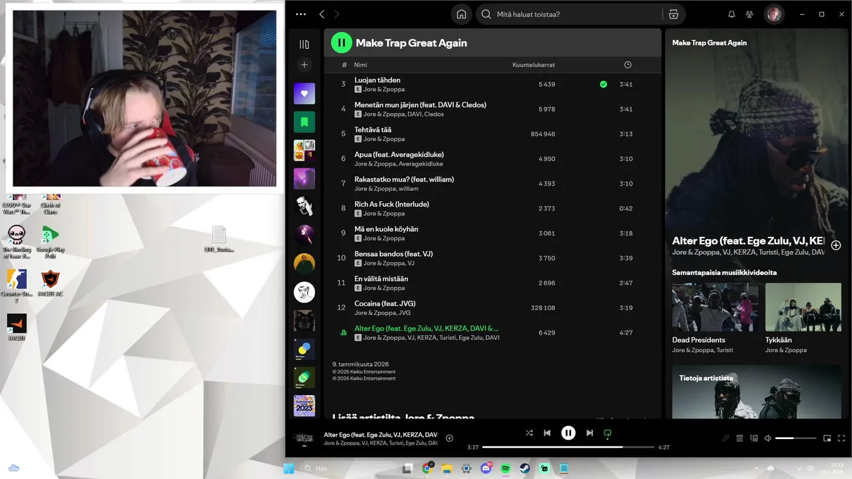
Task: Open 'Dead Presidents' music video thumbnail
Action: pos(715,307)
